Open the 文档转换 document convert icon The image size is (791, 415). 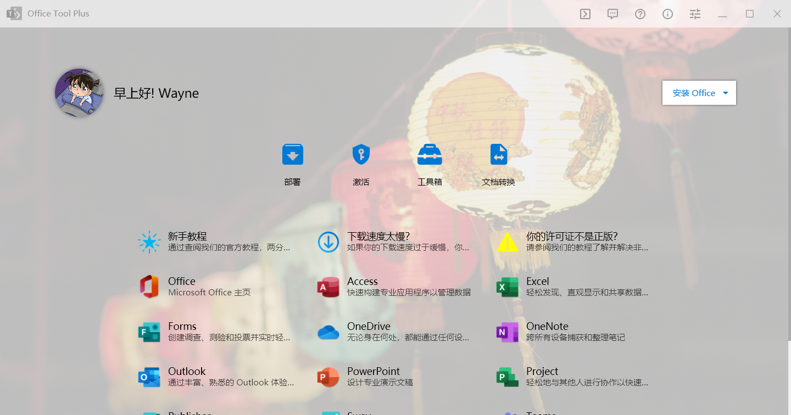(x=499, y=154)
